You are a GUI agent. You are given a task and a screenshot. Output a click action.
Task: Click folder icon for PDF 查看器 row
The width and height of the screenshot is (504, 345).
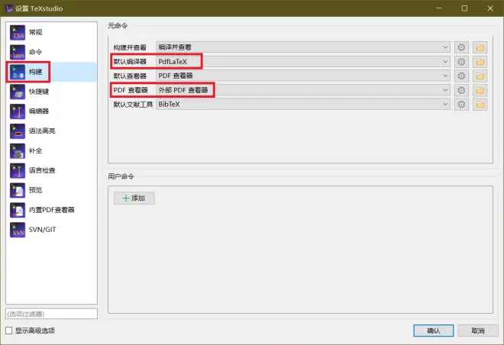tap(480, 90)
